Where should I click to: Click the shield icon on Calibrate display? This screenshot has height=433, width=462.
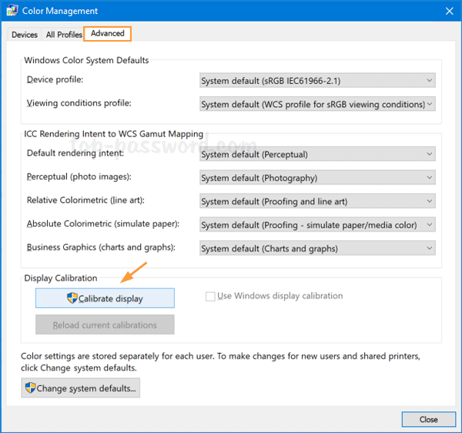coord(72,298)
